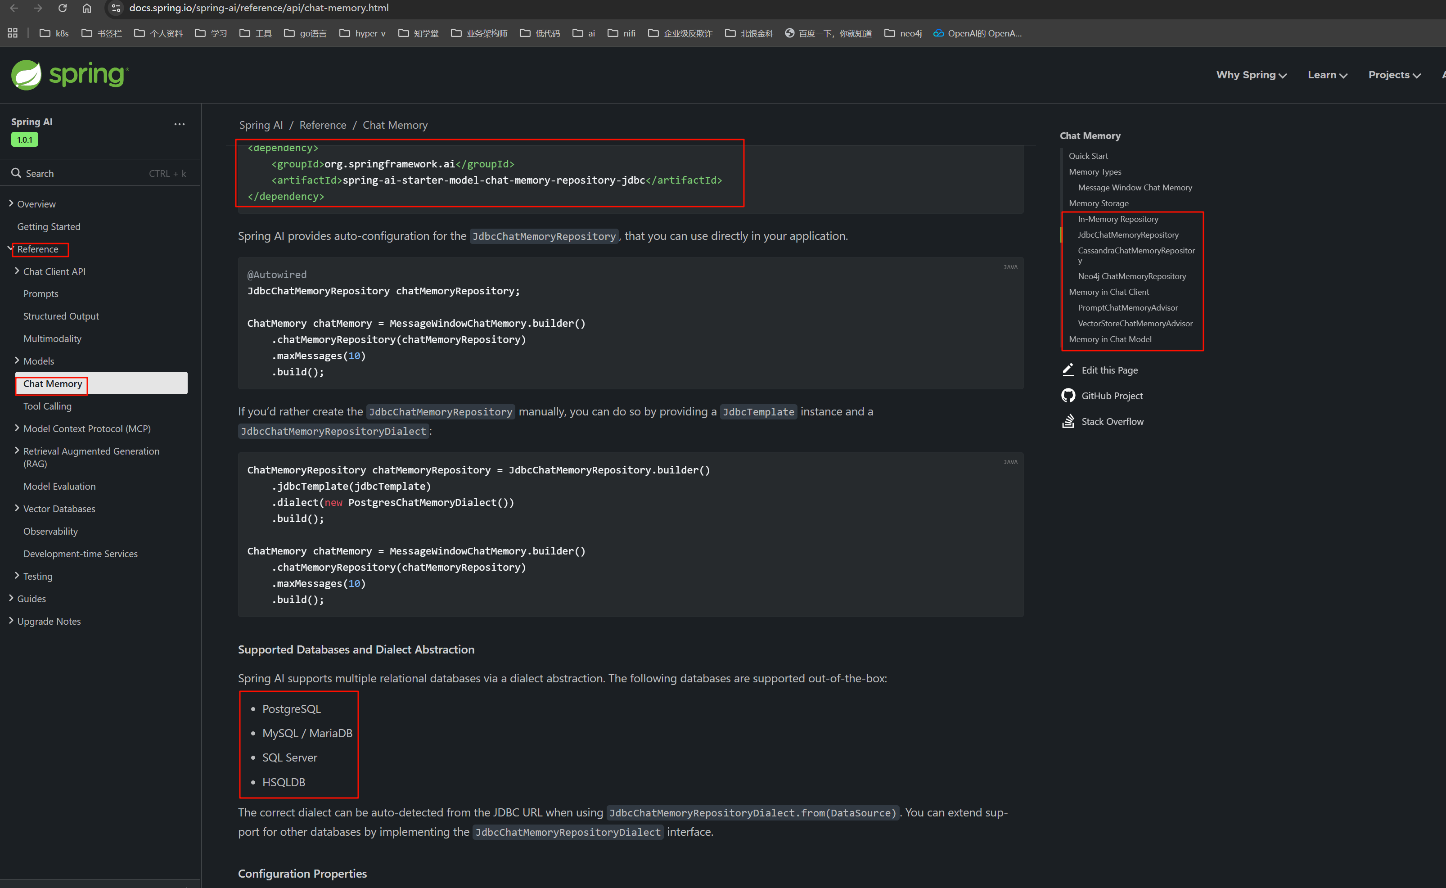Go to the Quick Start section link
Viewport: 1446px width, 888px height.
[x=1088, y=156]
